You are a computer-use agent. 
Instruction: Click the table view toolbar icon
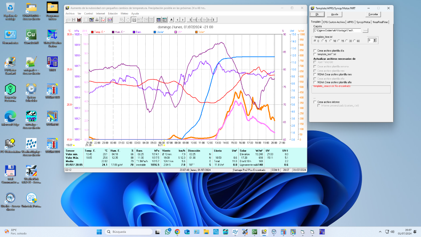coord(159,19)
